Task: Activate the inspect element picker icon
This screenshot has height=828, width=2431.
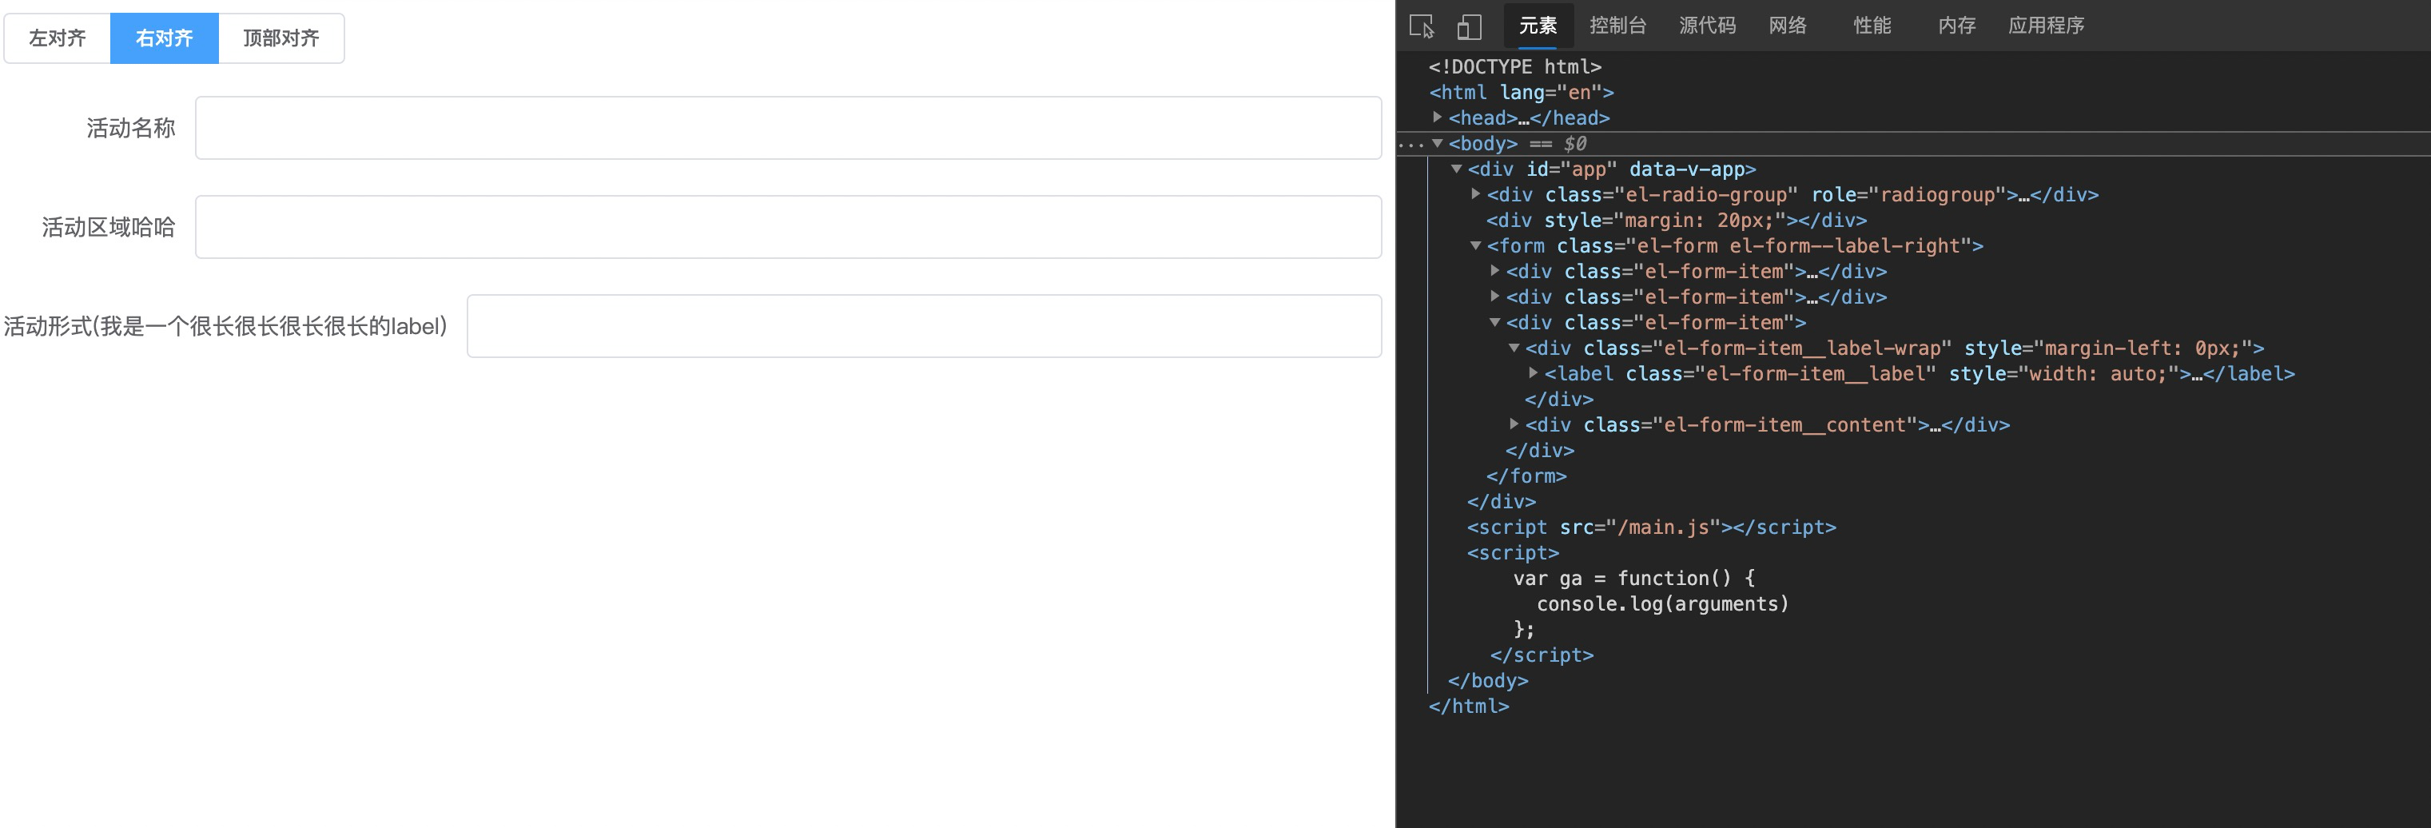Action: pos(1421,26)
